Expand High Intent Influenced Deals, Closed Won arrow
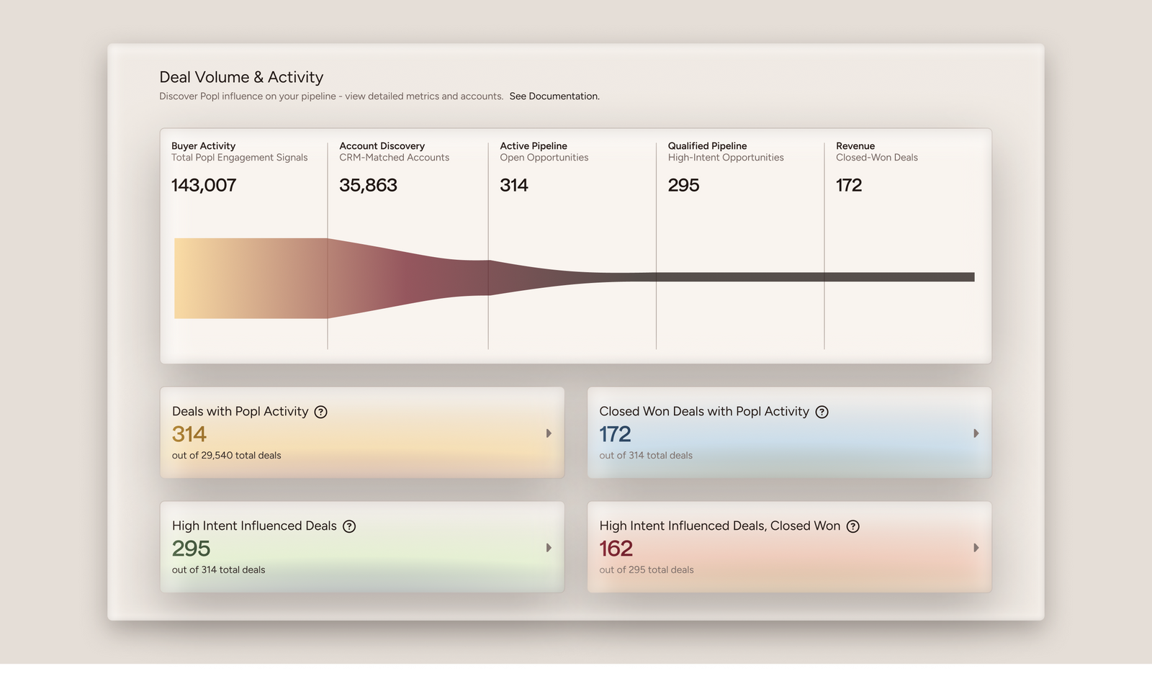Screen dimensions: 1152x676 click(976, 548)
